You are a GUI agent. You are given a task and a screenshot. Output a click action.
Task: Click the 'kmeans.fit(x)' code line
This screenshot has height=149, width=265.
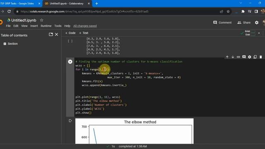click(92, 81)
